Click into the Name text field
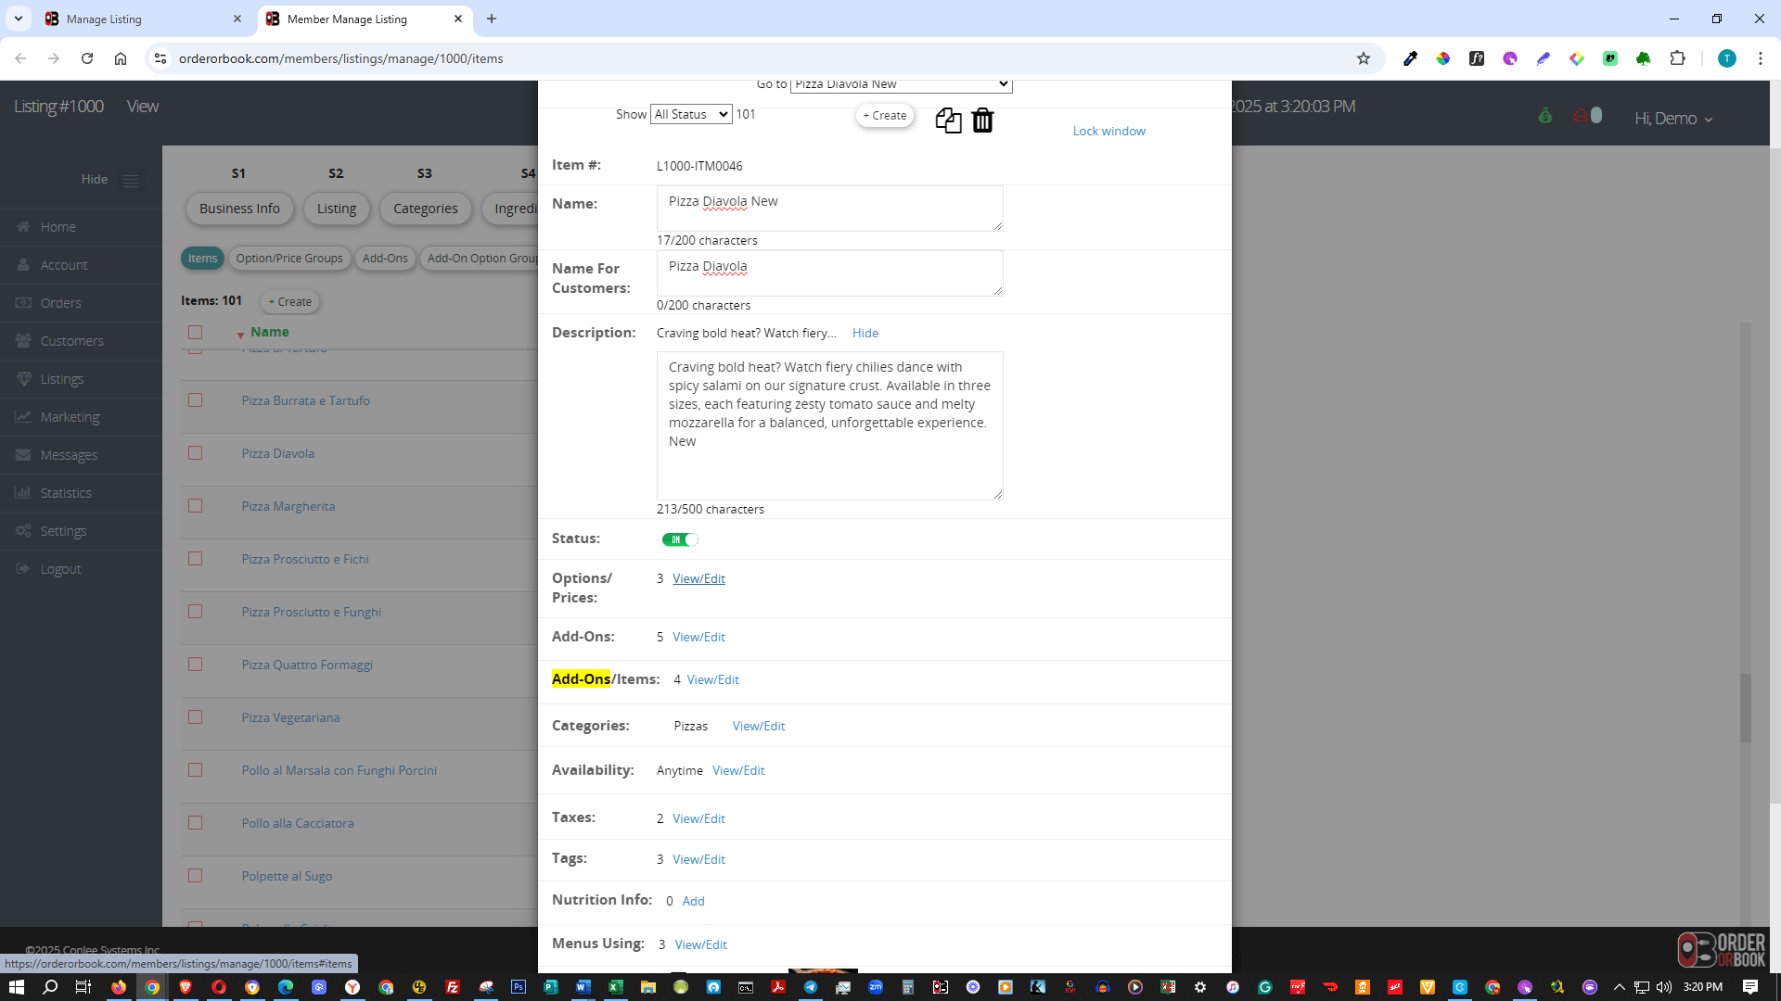Viewport: 1781px width, 1001px height. 828,209
